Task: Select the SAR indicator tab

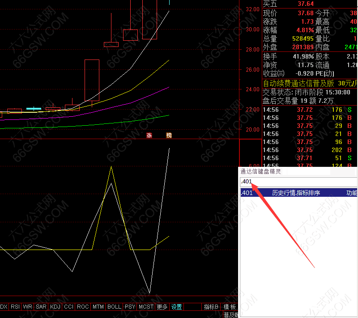Action: tap(41, 307)
